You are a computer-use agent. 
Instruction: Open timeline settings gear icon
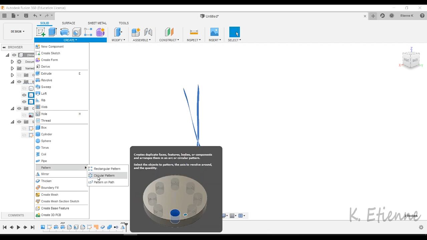pos(421,227)
